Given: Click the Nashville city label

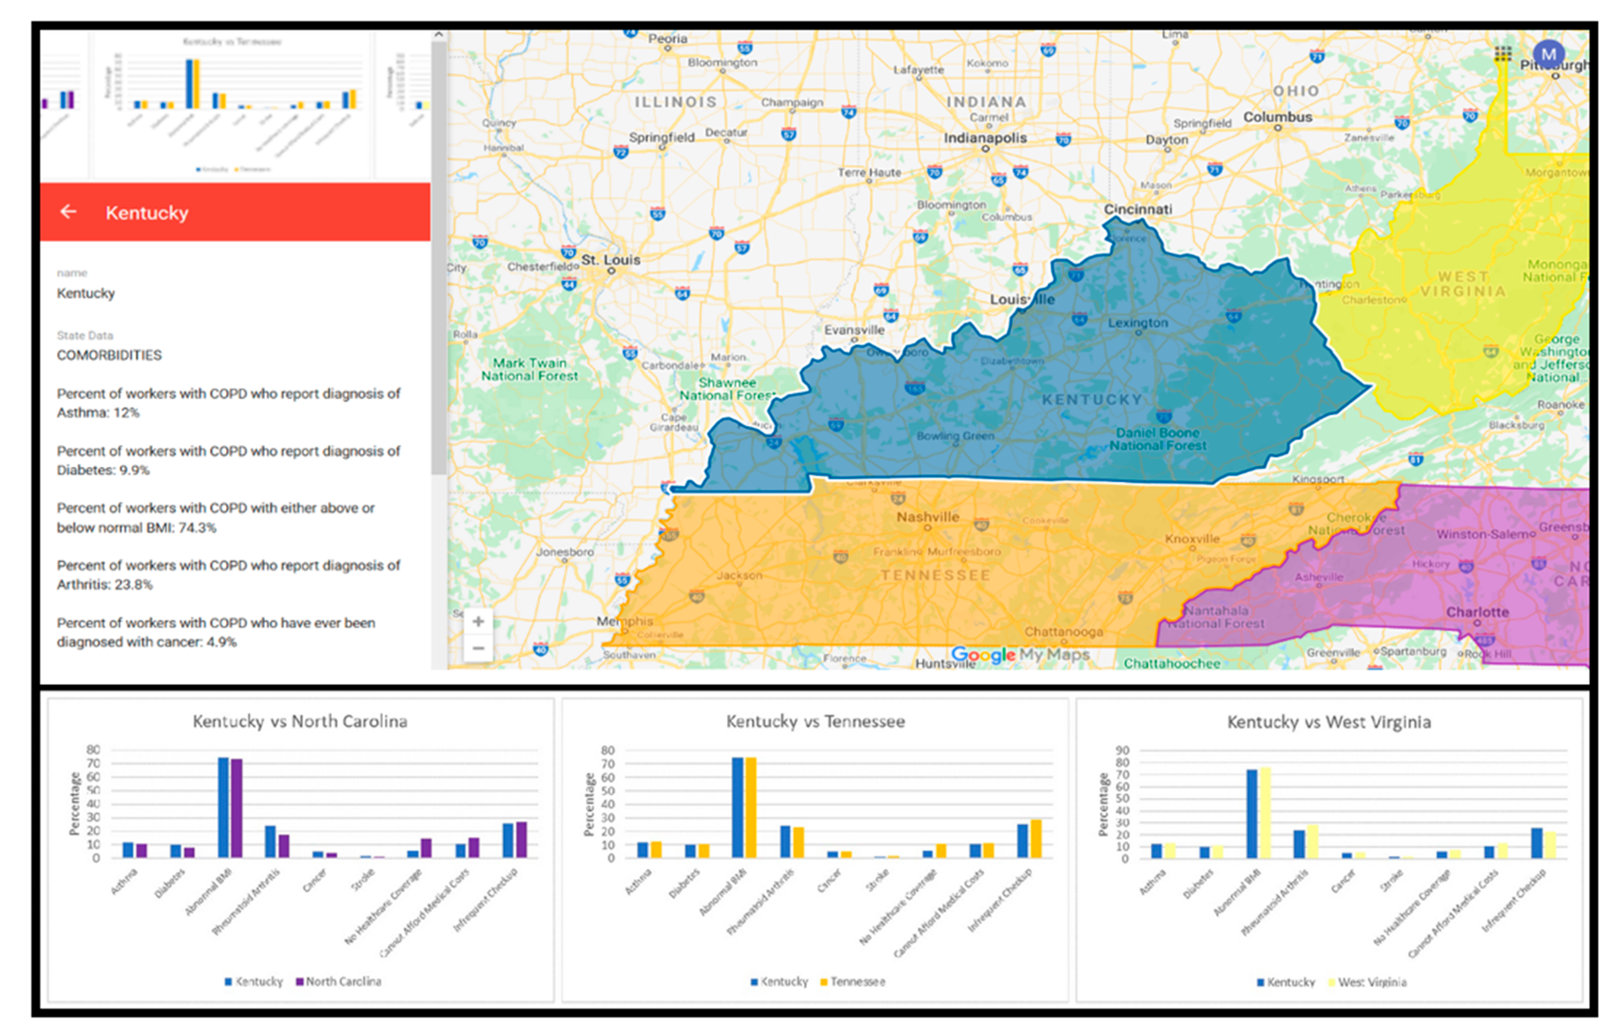Looking at the screenshot, I should [x=927, y=517].
